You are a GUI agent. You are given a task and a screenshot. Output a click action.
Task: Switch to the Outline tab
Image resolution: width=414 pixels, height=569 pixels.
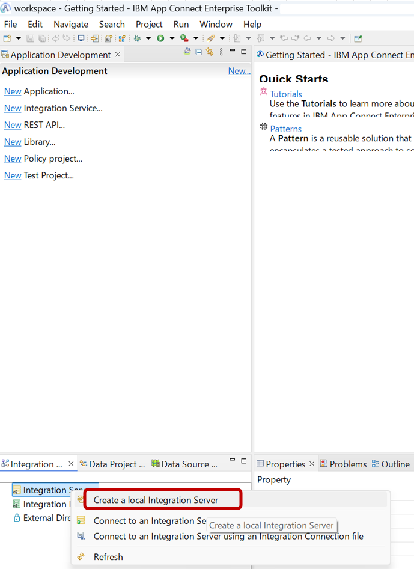point(391,464)
